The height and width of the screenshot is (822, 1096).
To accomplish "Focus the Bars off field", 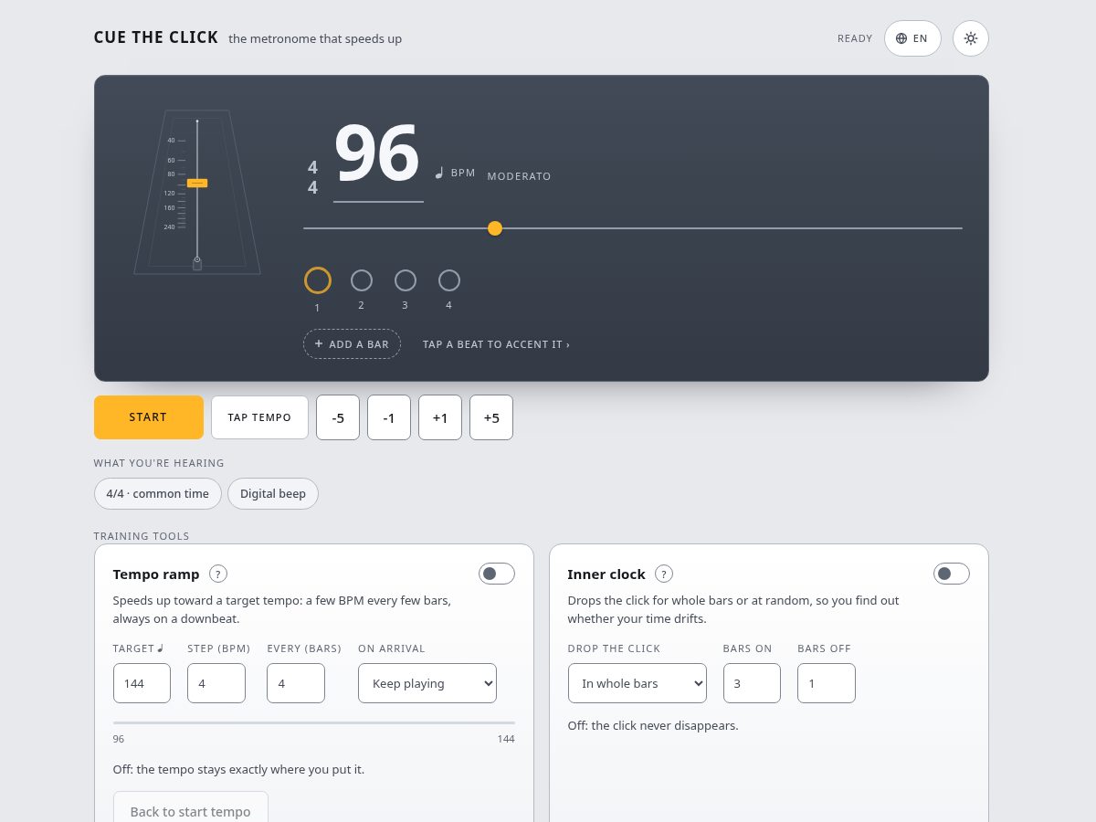I will [827, 683].
